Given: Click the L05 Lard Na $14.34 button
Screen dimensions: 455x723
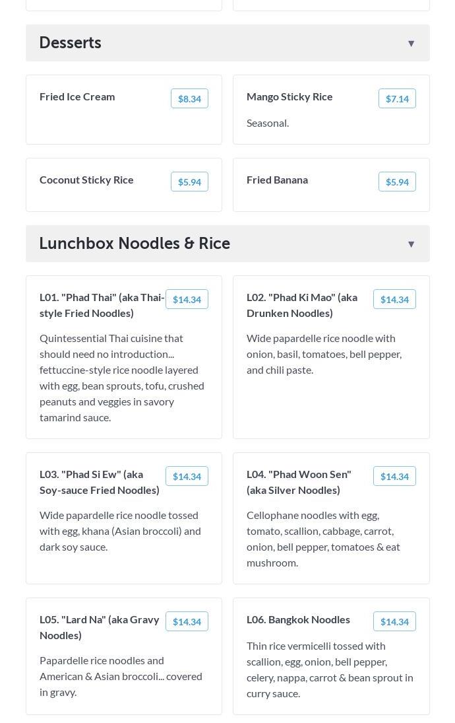Looking at the screenshot, I should point(187,621).
